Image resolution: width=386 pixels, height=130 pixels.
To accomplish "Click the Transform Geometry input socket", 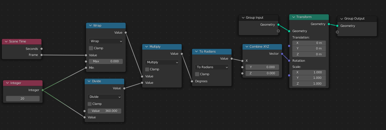I will 289,31.
